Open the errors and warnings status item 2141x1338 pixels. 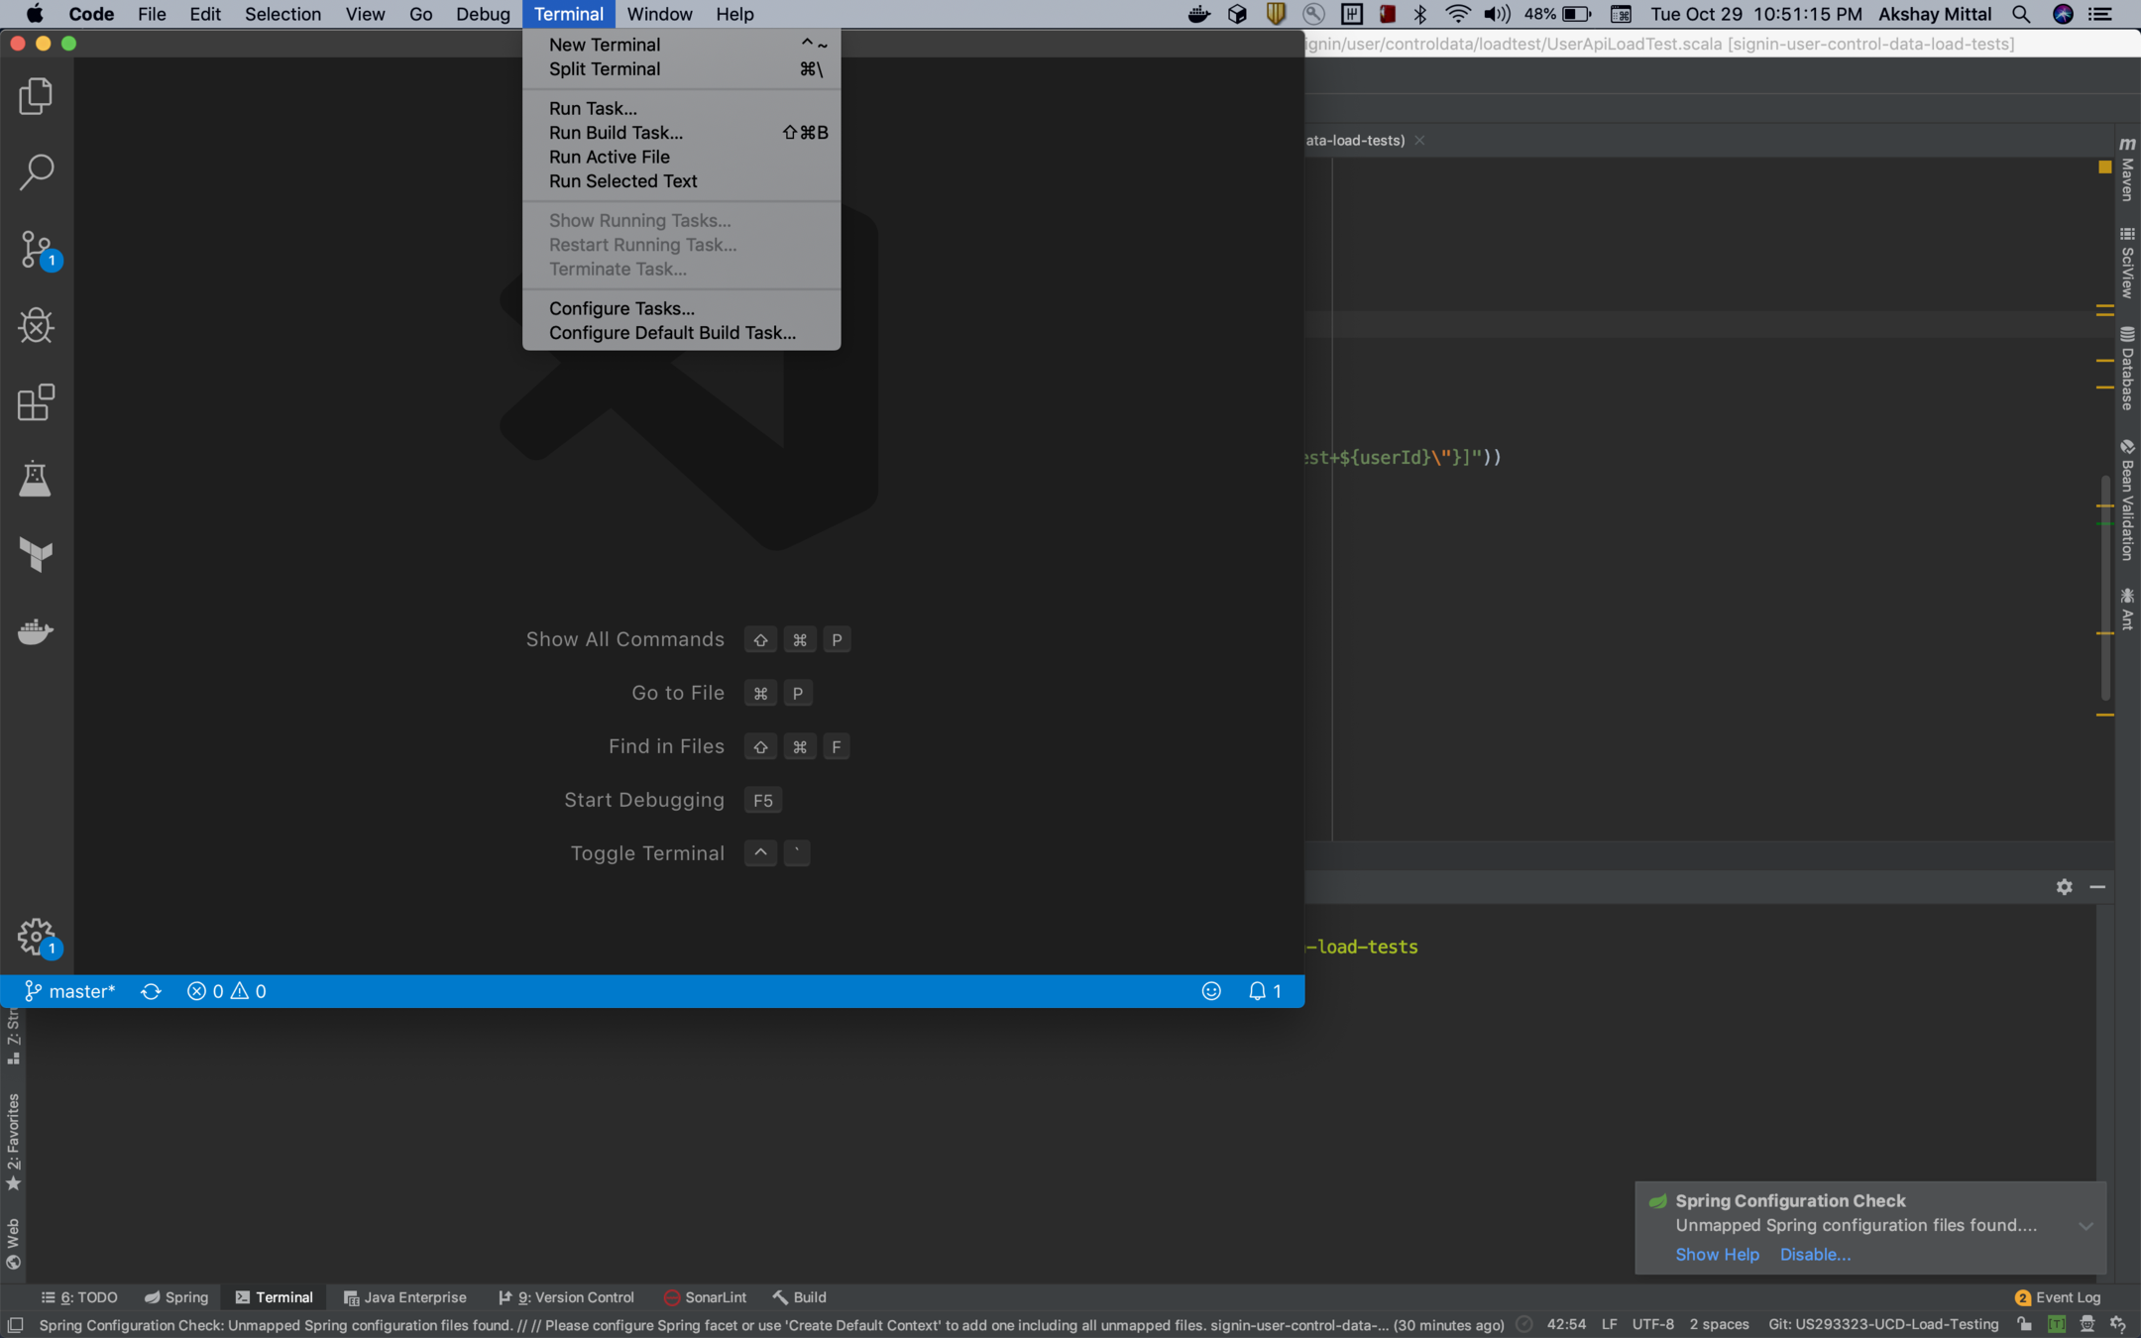[227, 991]
